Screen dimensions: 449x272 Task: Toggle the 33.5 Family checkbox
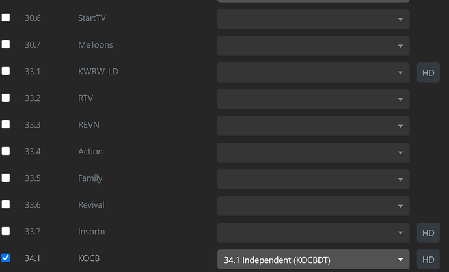(6, 178)
